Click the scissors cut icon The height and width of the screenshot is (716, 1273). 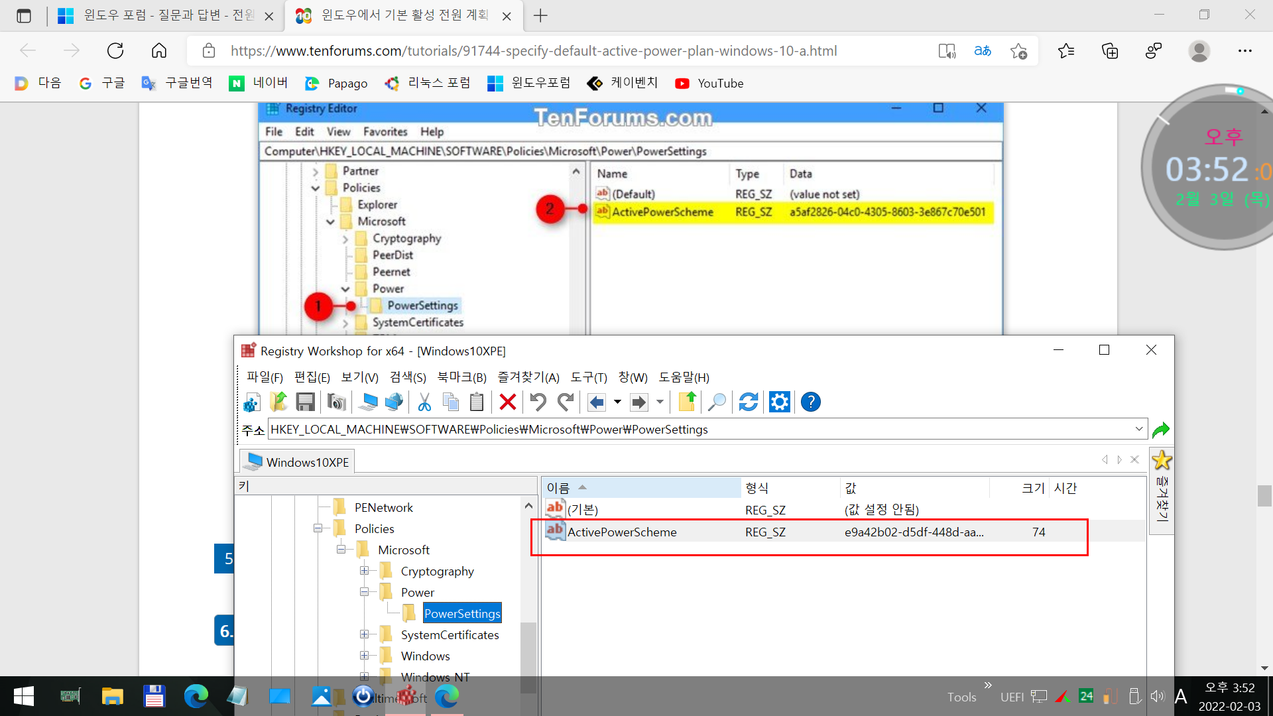coord(424,402)
